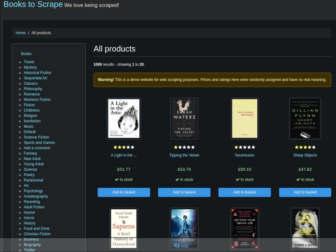
Task: Open the New Adult category
Action: tap(32, 159)
